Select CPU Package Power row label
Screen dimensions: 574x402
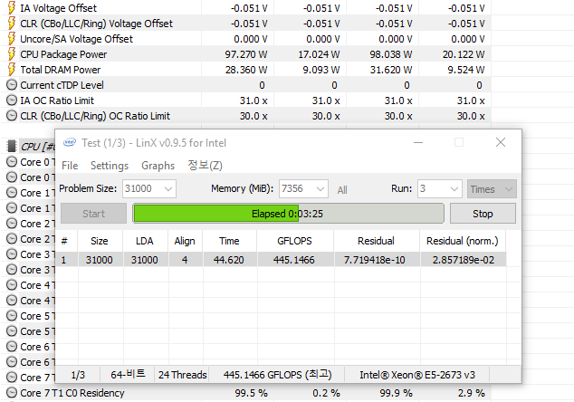[63, 54]
